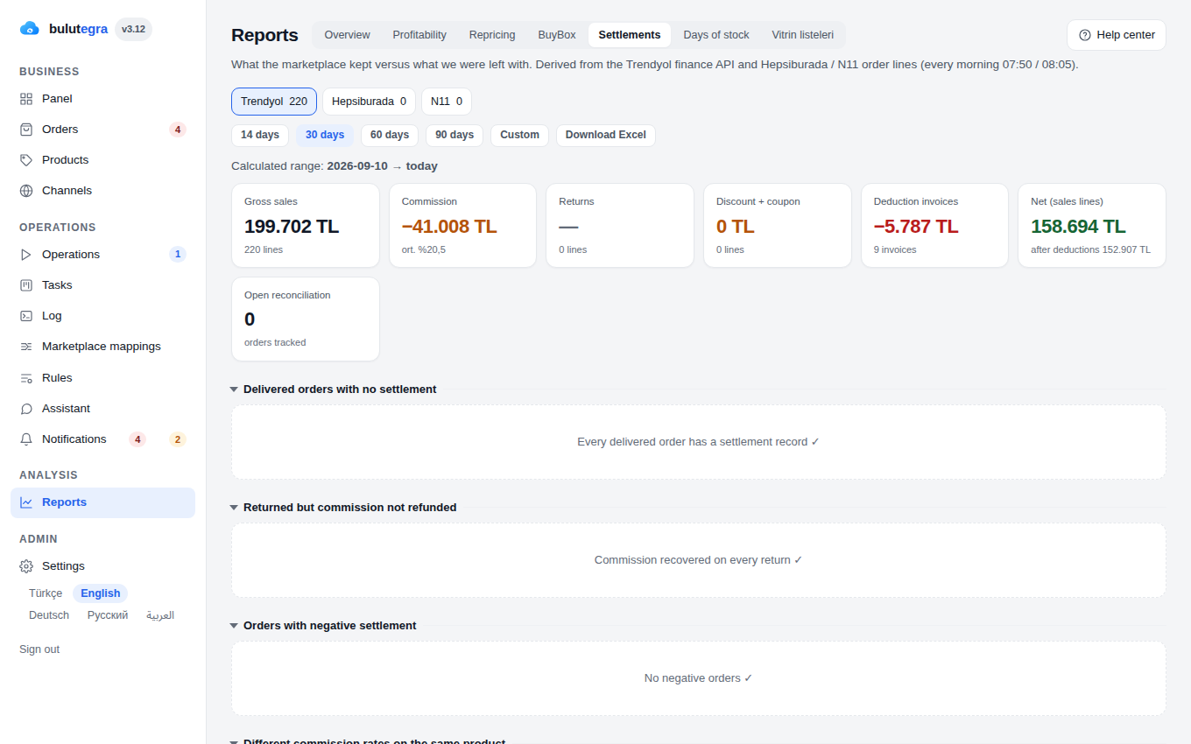Switch to the Profitability tab
Viewport: 1191px width, 744px height.
point(419,35)
